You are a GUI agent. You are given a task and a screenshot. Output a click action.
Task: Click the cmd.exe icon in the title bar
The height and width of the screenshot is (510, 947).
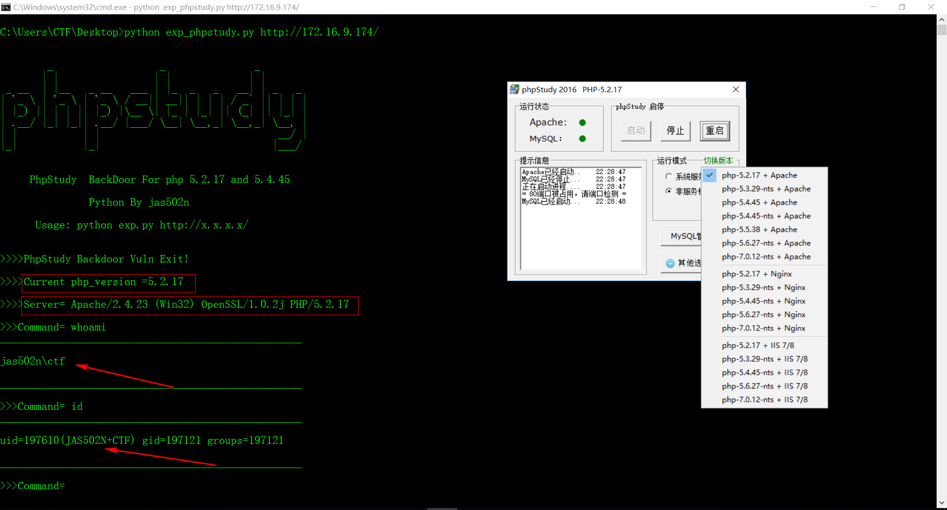pyautogui.click(x=6, y=7)
